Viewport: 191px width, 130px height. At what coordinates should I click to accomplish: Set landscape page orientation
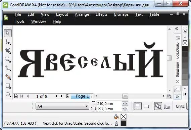coord(146,107)
